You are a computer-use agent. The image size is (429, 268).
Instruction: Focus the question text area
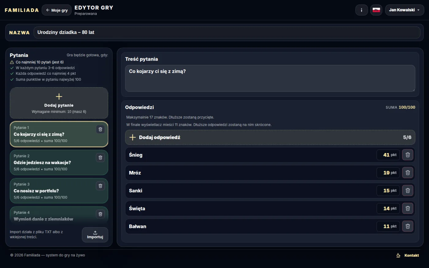click(270, 78)
